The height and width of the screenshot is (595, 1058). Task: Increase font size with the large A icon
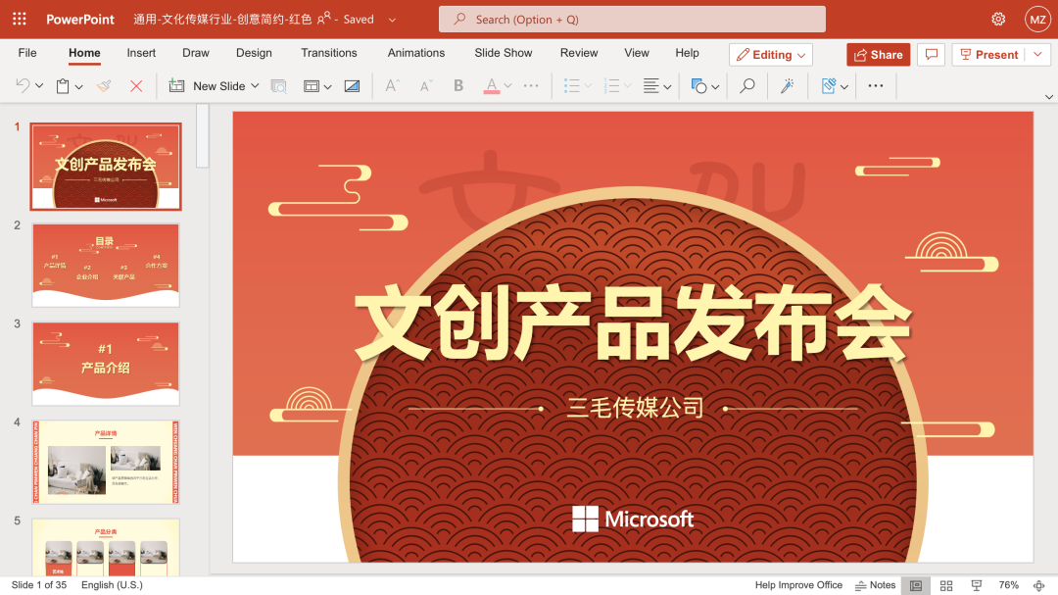392,86
